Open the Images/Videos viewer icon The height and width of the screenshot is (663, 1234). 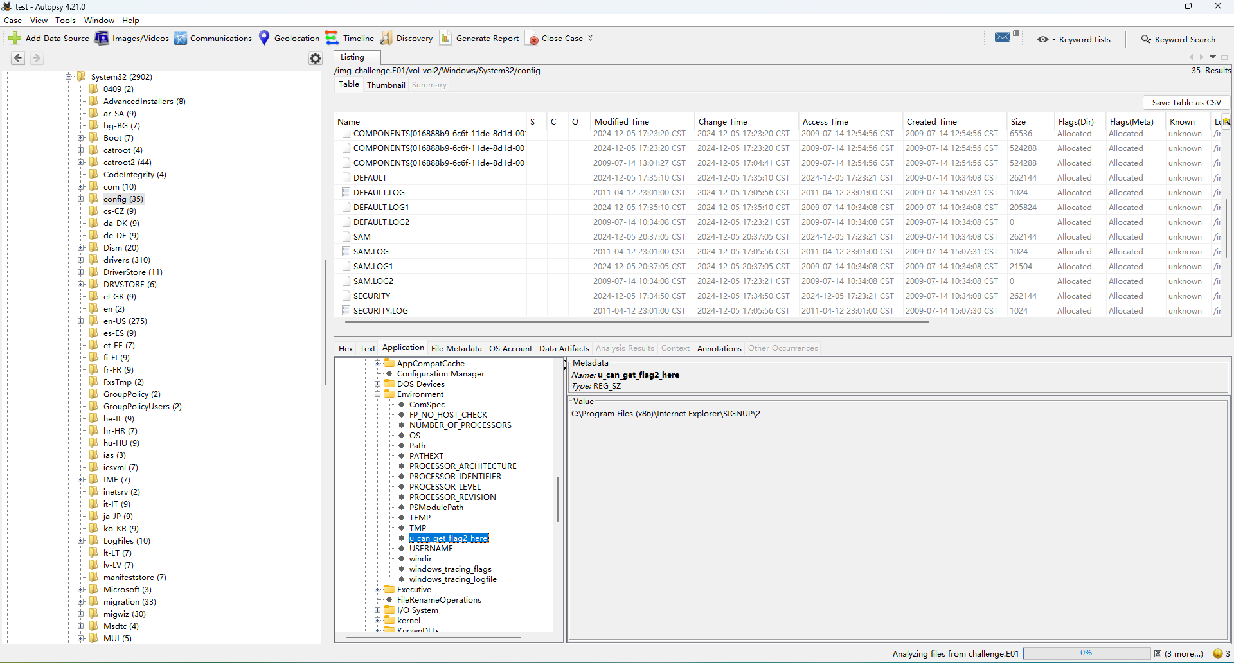click(x=102, y=39)
